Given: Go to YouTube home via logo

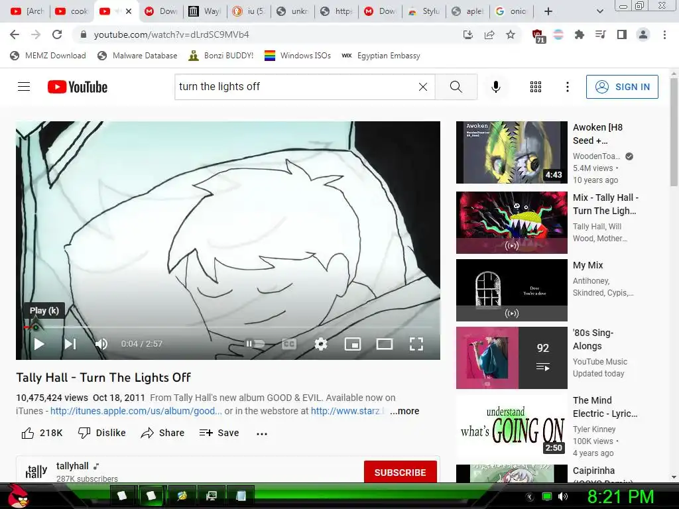Looking at the screenshot, I should (78, 87).
